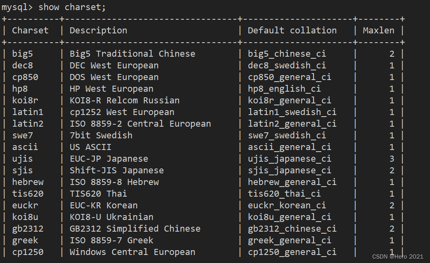
Task: Click the Maxlen column header
Action: click(378, 31)
